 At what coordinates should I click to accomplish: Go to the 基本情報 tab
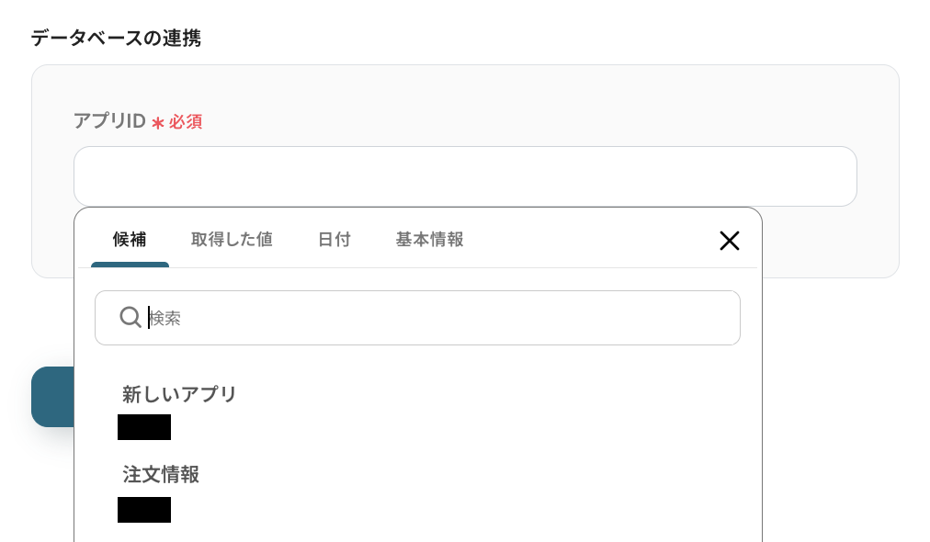tap(429, 240)
